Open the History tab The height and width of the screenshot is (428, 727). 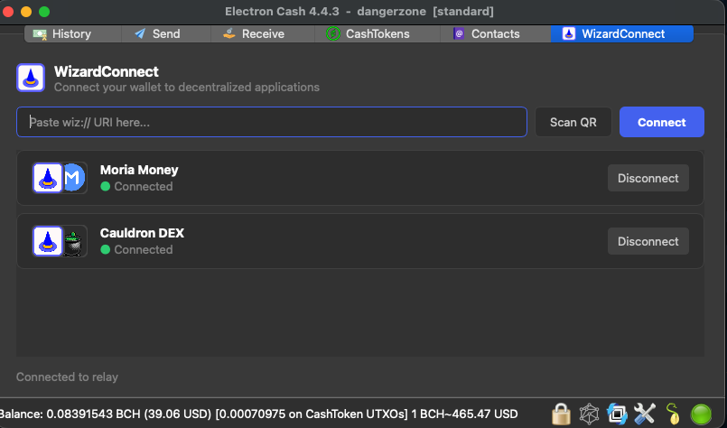pyautogui.click(x=72, y=33)
